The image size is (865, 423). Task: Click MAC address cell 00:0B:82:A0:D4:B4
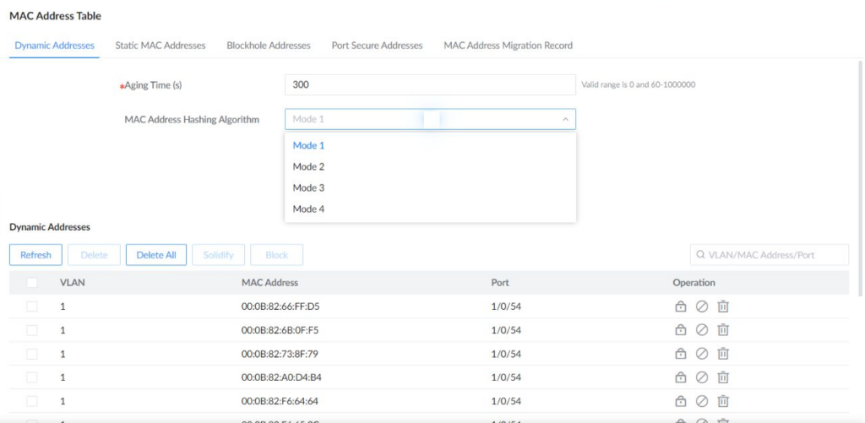(x=282, y=377)
